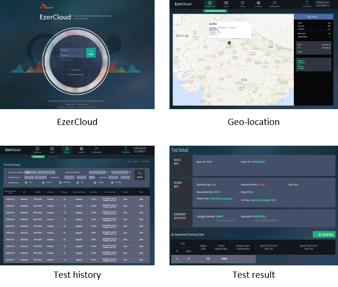The image size is (338, 287).
Task: Click the User ID input field
Action: click(72, 50)
